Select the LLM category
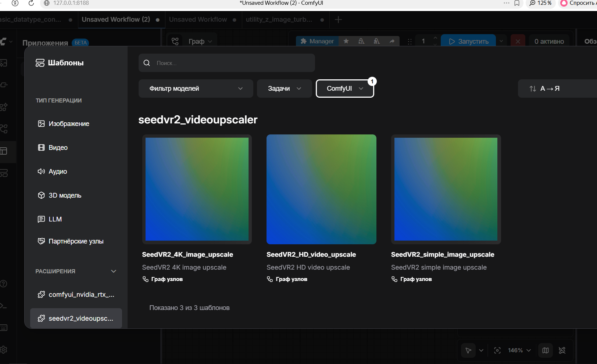This screenshot has height=364, width=597. point(76,219)
